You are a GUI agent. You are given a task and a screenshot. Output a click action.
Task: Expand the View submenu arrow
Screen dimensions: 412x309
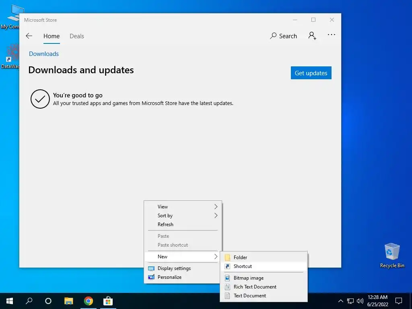(x=216, y=207)
